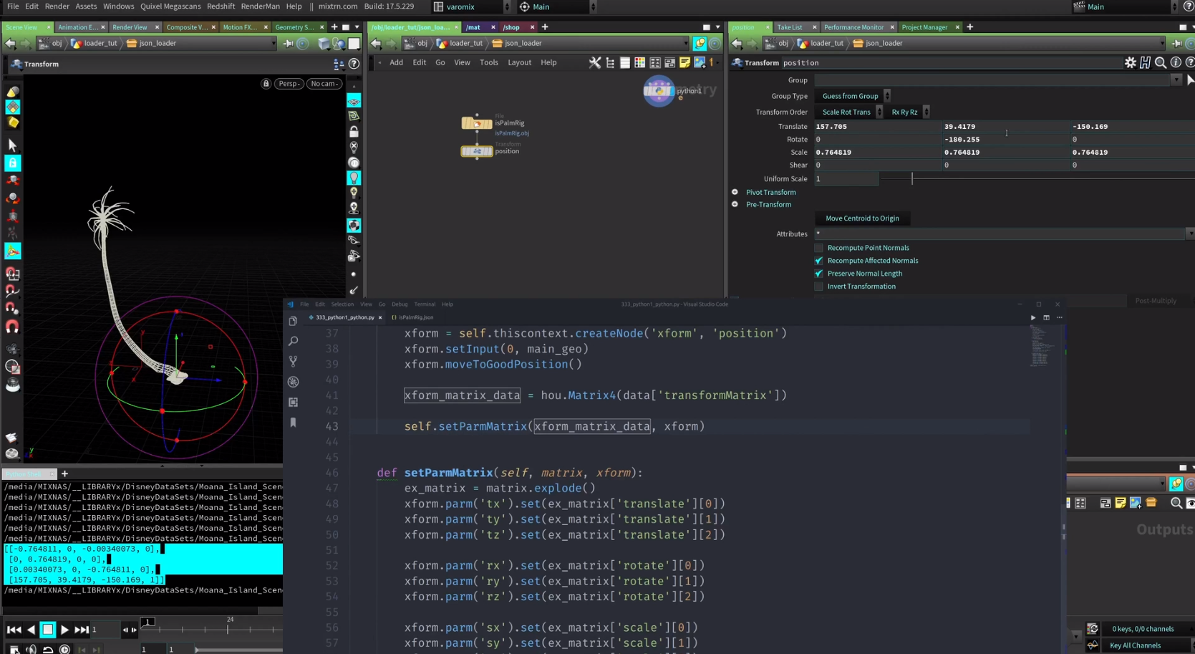Enable Recompute Point Normals checkbox
Screen dimensions: 1195x654
pos(818,248)
